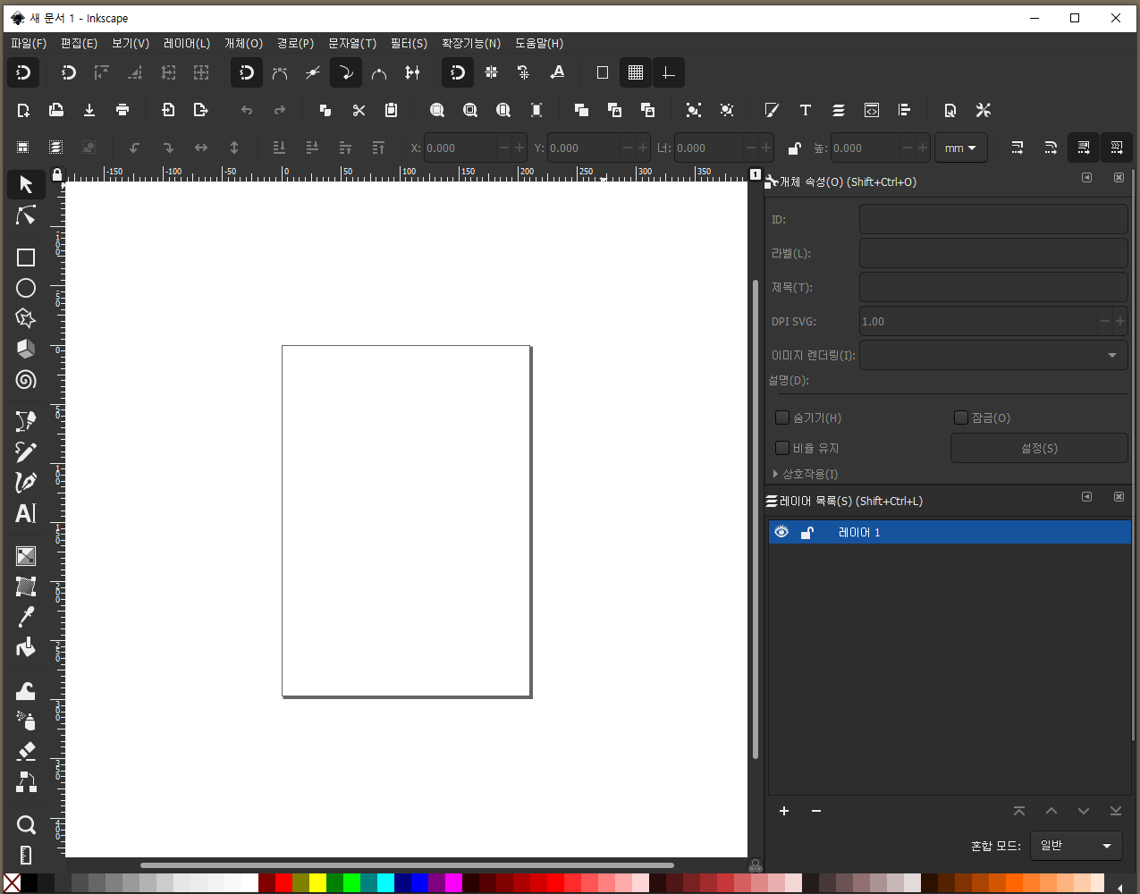Click the Save document icon

tap(89, 110)
